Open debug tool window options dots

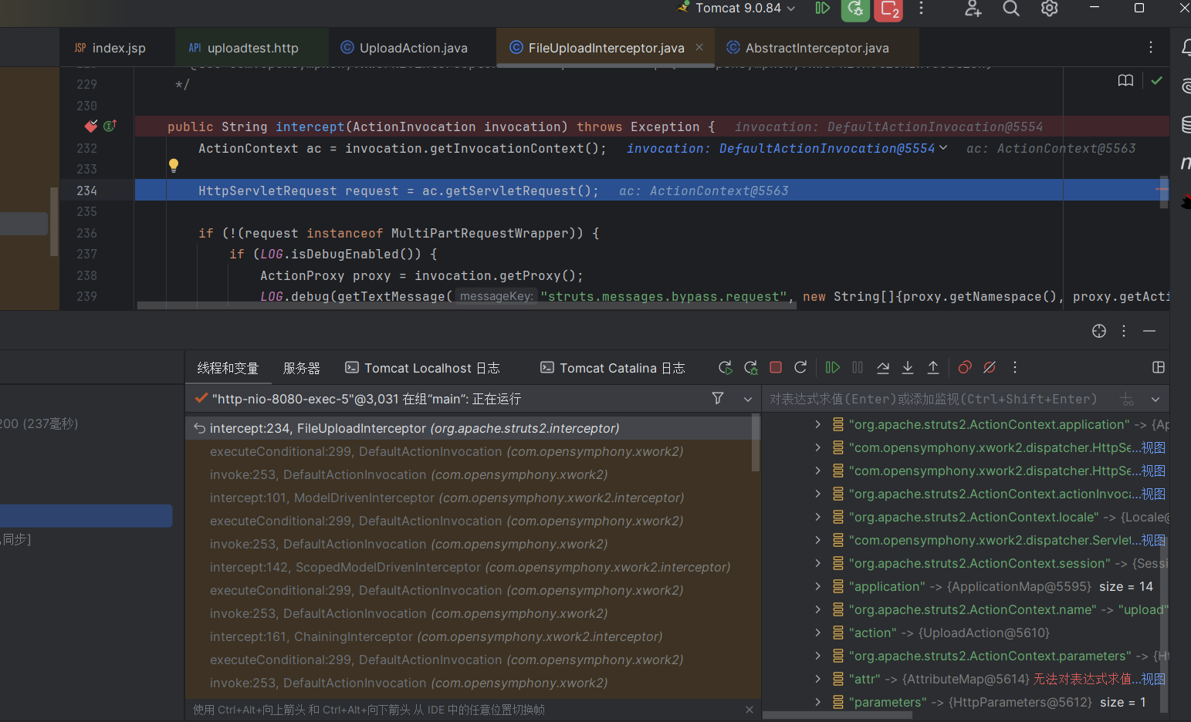point(1124,331)
